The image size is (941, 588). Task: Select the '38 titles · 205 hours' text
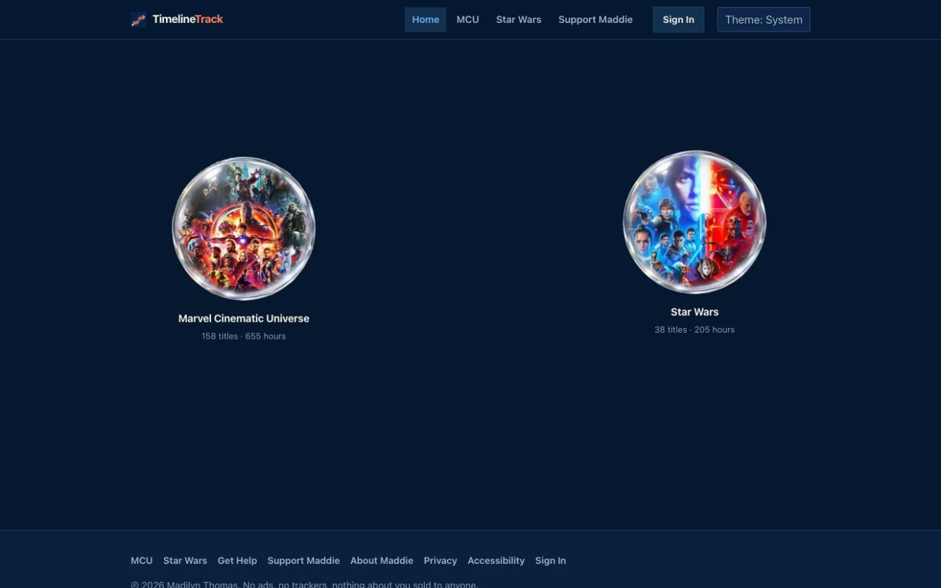(x=694, y=329)
